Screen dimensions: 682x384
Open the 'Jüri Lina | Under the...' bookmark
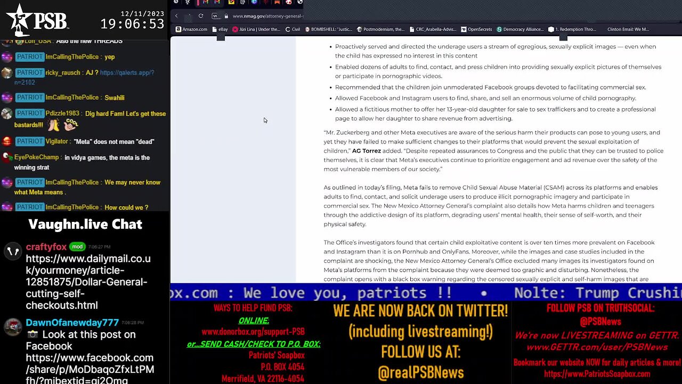[256, 29]
